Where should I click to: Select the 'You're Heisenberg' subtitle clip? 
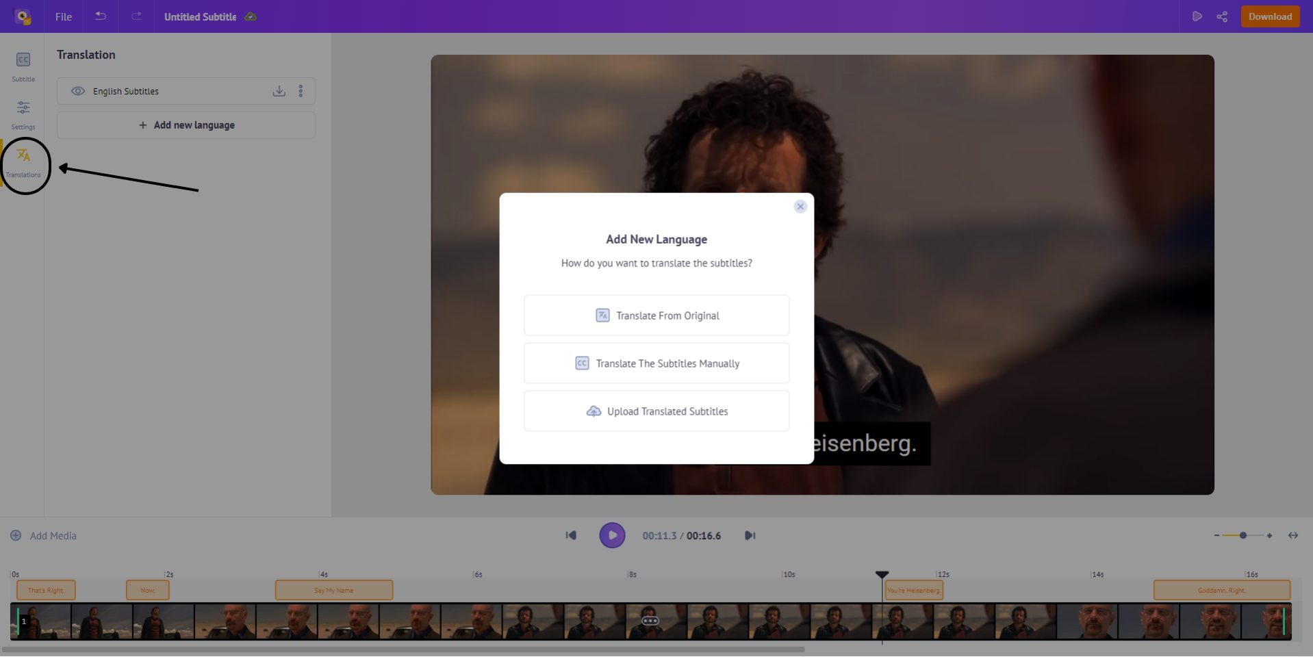pyautogui.click(x=914, y=590)
